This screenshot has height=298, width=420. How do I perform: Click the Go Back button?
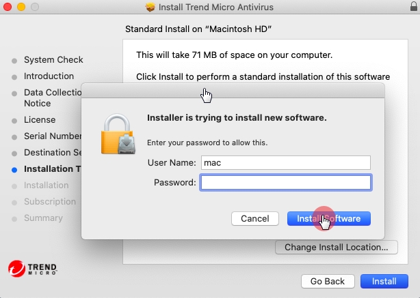(328, 281)
